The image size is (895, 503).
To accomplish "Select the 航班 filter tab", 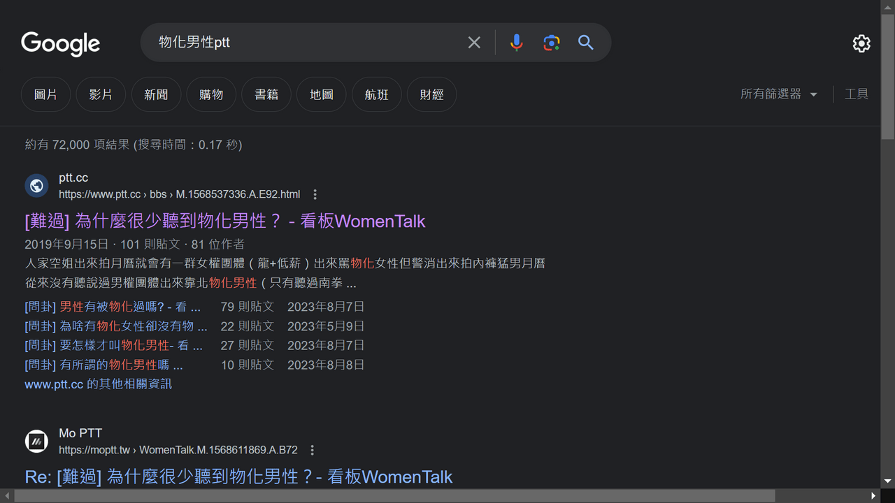I will (x=376, y=94).
